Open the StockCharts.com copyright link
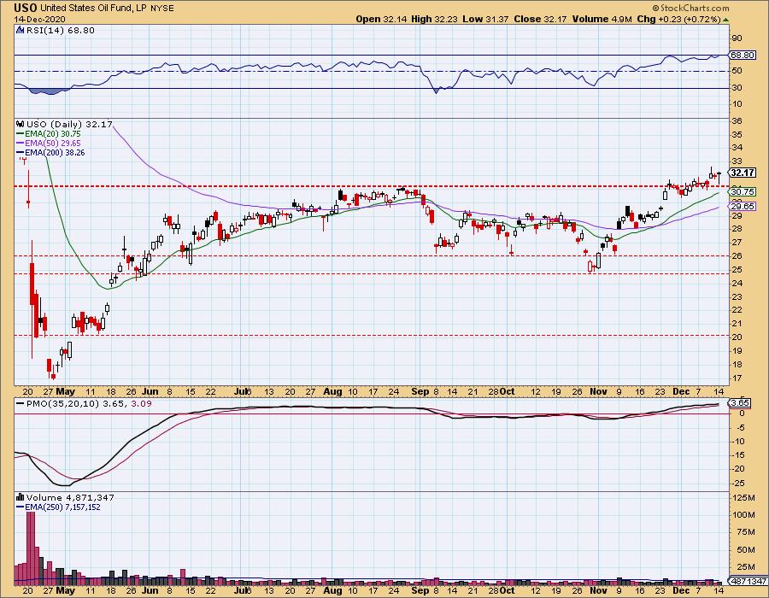 click(x=690, y=8)
